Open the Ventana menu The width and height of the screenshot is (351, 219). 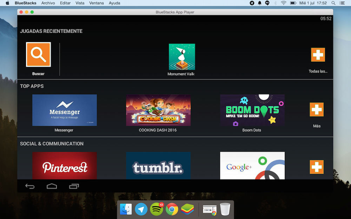(97, 3)
